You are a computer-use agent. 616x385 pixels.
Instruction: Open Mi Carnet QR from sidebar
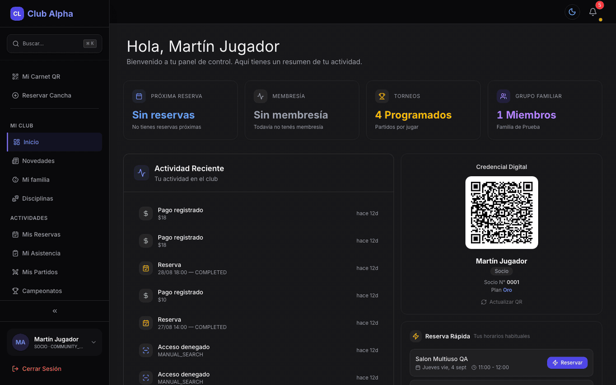point(55,77)
